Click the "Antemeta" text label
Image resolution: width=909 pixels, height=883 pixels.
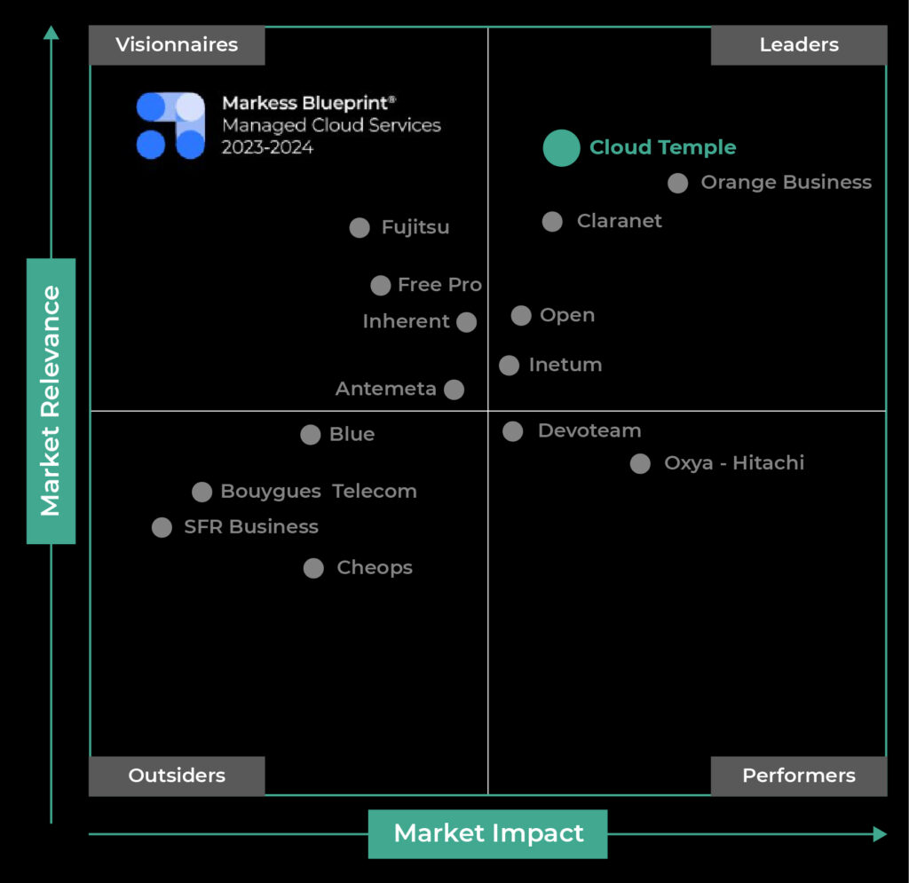click(x=385, y=389)
